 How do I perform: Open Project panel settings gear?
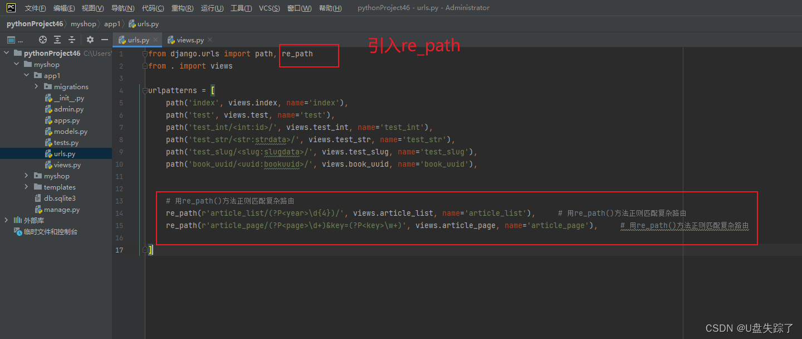tap(89, 40)
